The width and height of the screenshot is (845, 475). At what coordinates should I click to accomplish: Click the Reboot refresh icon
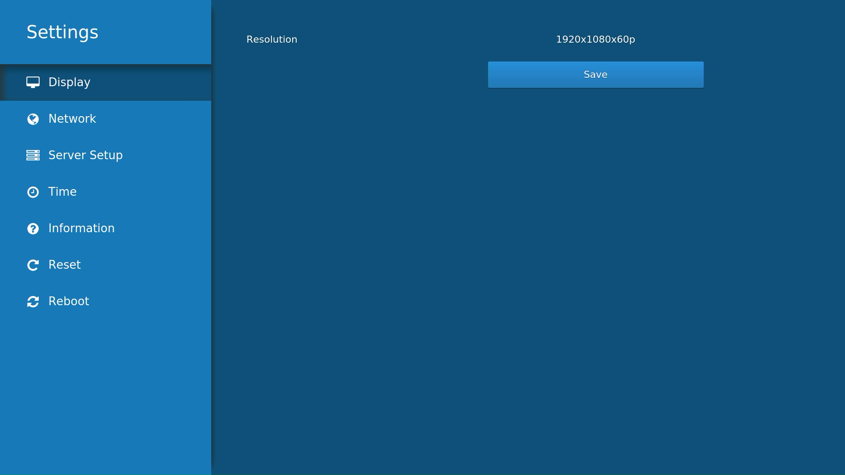tap(33, 301)
